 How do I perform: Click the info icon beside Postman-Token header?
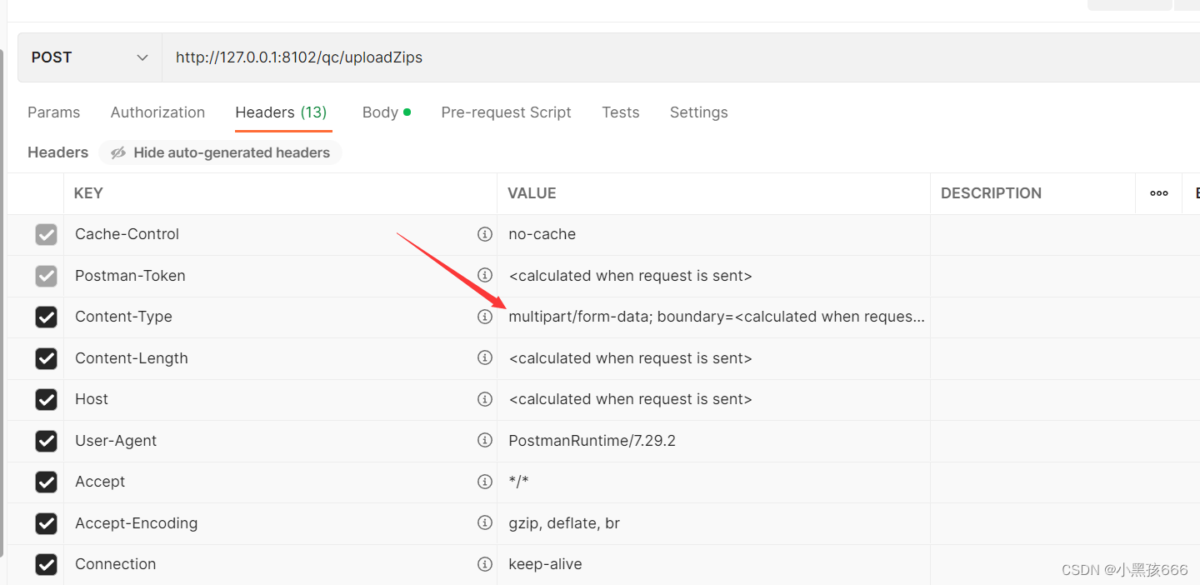[x=485, y=276]
